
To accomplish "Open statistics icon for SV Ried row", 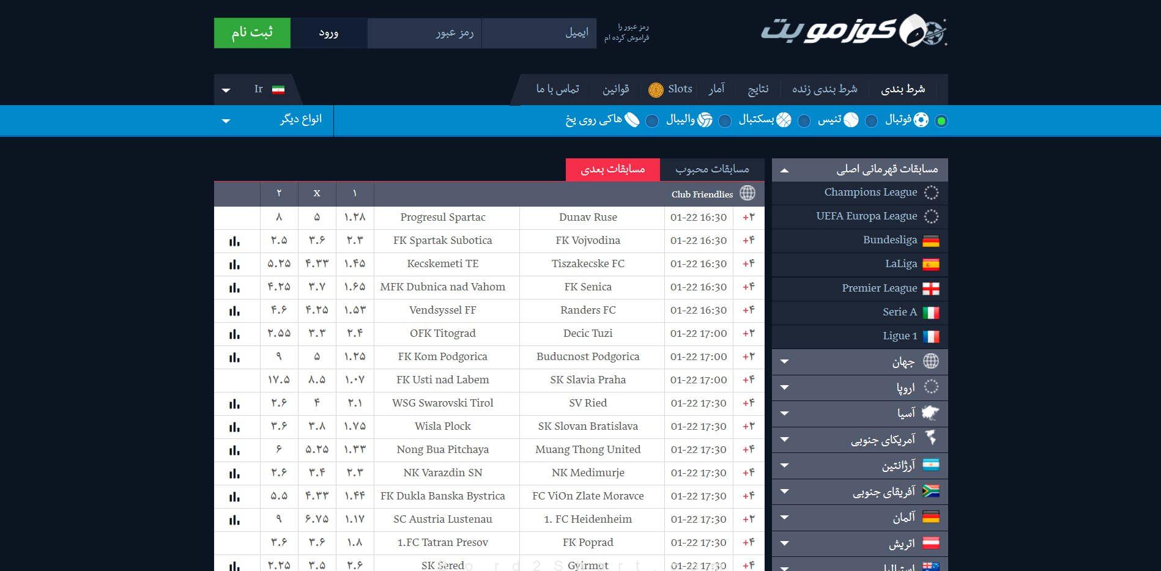I will [234, 403].
